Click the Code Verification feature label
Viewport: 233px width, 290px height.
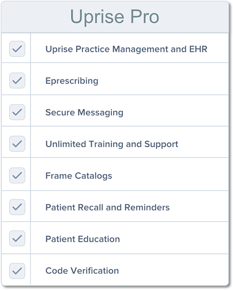click(x=82, y=271)
